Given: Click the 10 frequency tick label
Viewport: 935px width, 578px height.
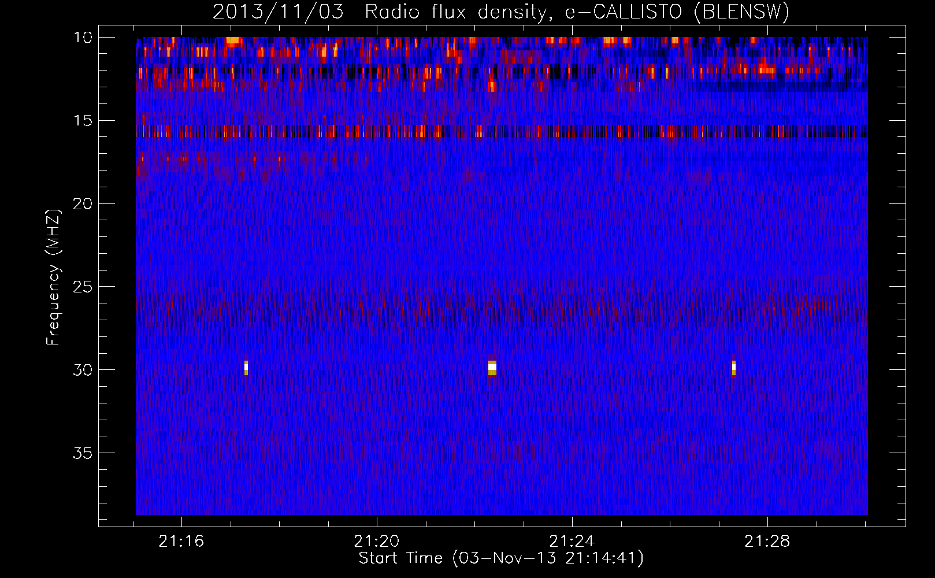Looking at the screenshot, I should click(x=83, y=38).
